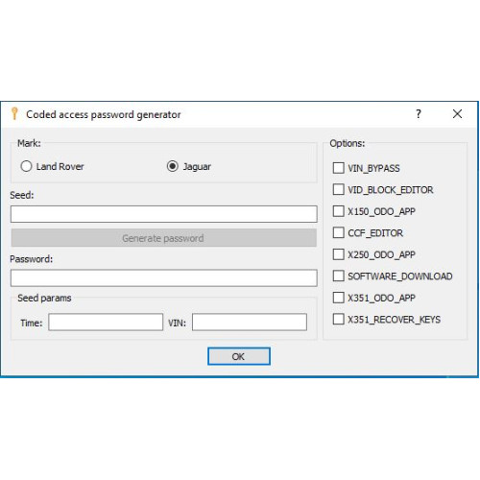Click the OK button

(x=239, y=356)
